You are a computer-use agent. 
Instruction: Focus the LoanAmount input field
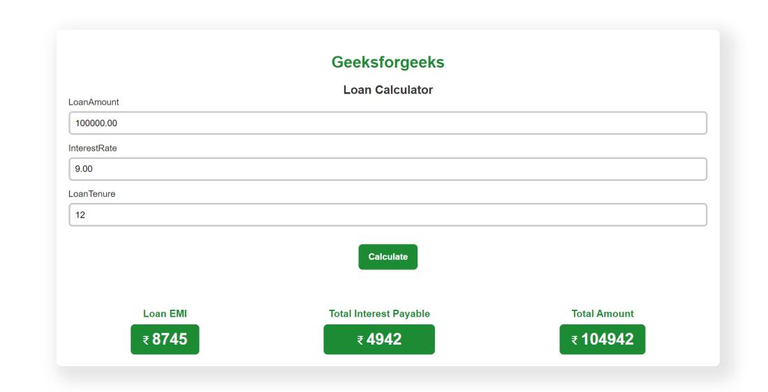[x=388, y=123]
